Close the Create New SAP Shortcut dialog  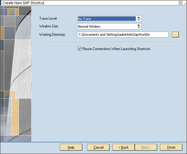[180, 3]
